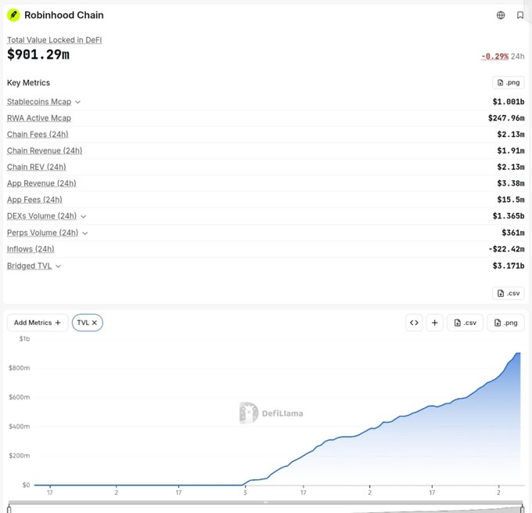Click the App Revenue (24h) label

click(x=41, y=183)
